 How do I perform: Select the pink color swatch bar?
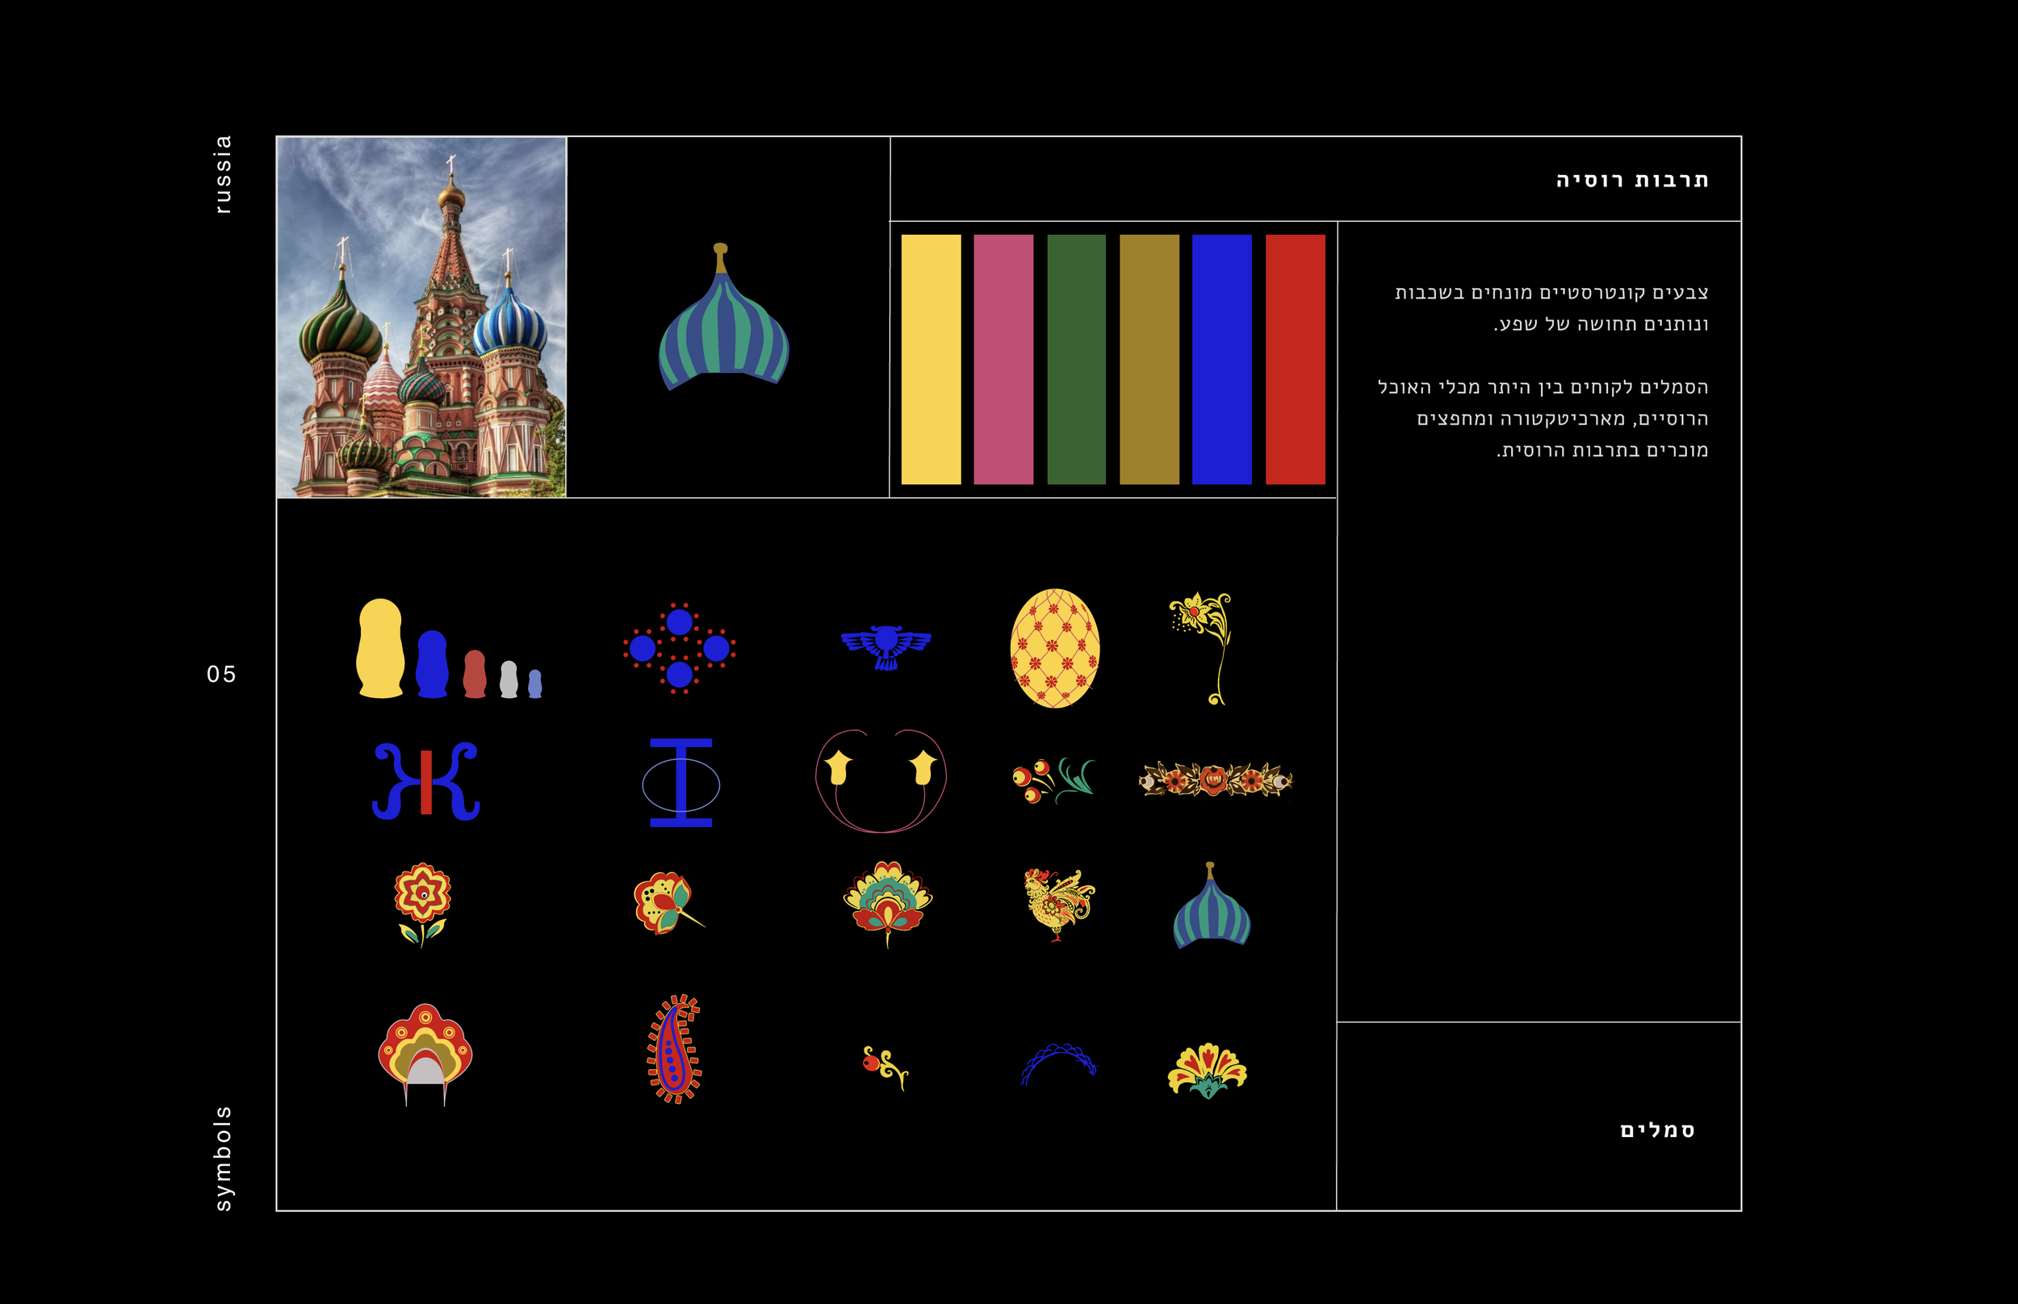click(x=1003, y=359)
